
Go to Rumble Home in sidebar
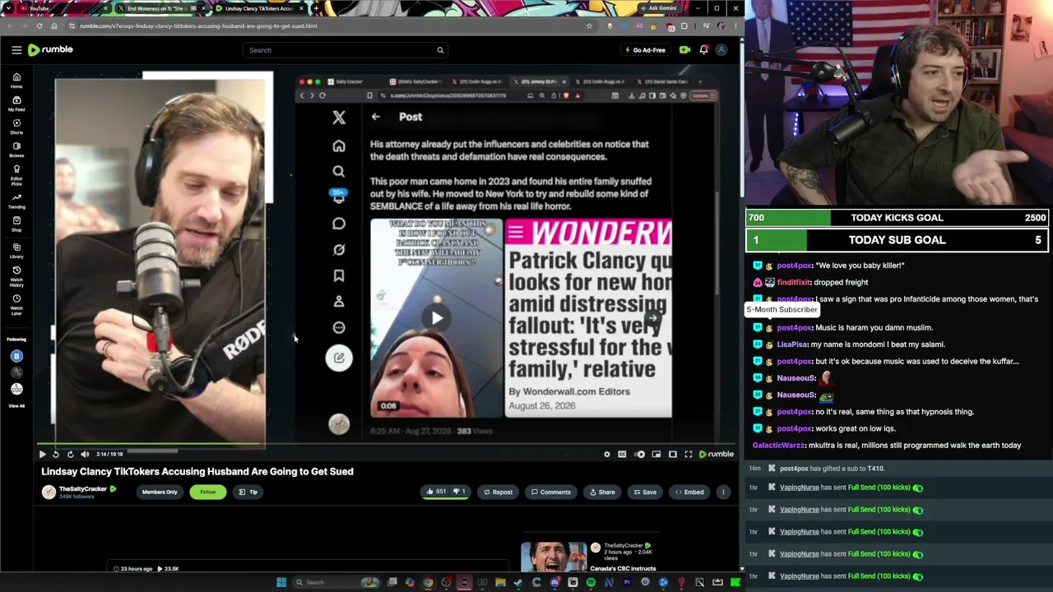click(16, 81)
